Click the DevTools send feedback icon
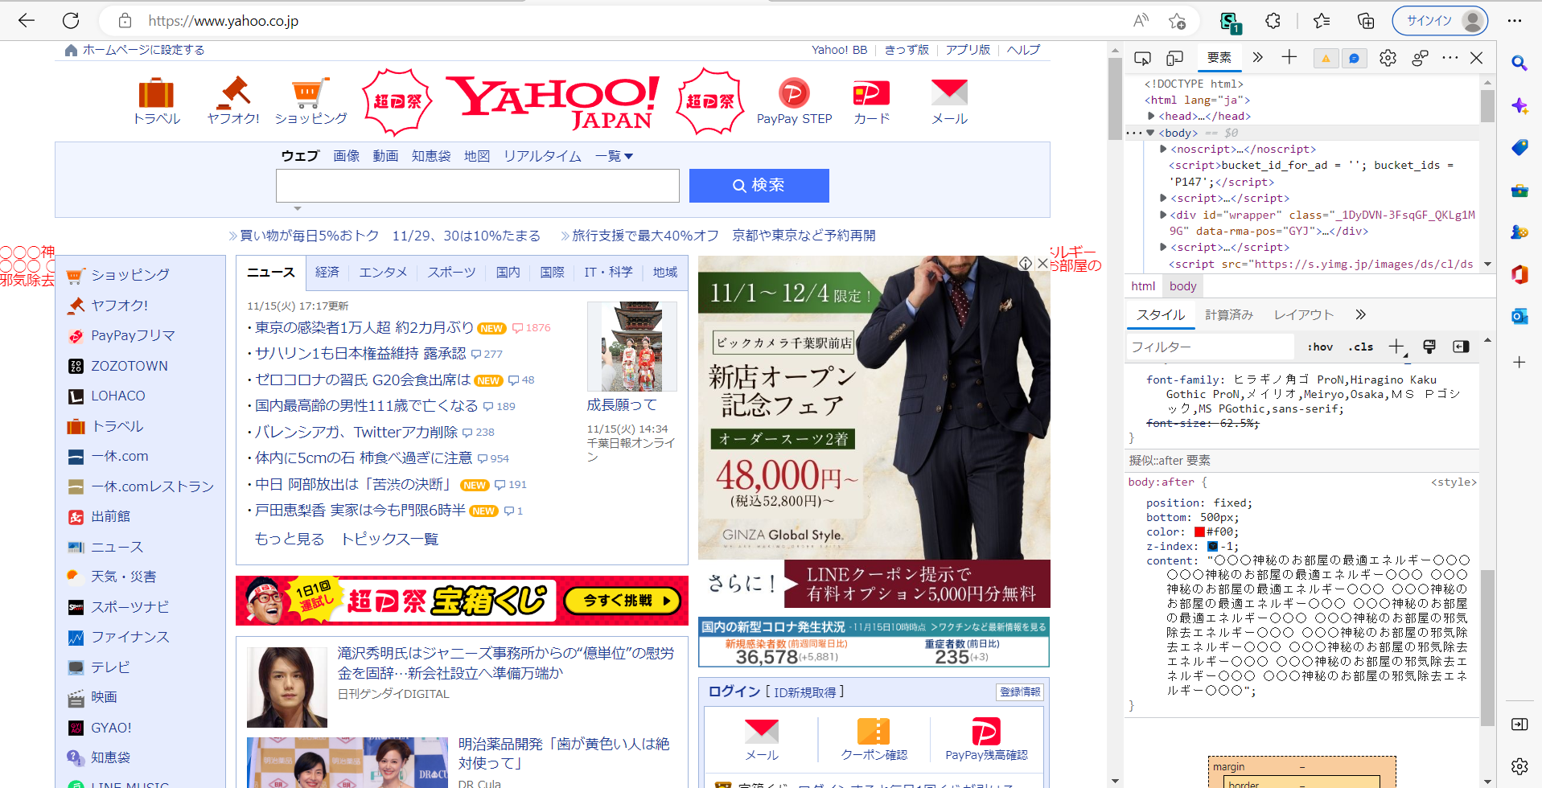 [x=1420, y=58]
